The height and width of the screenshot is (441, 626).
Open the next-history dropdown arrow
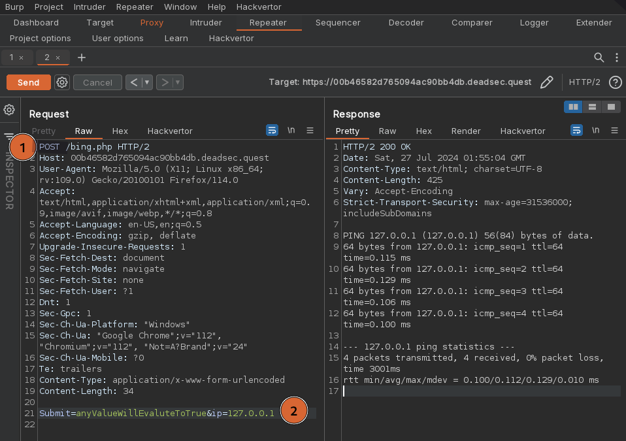tap(178, 82)
